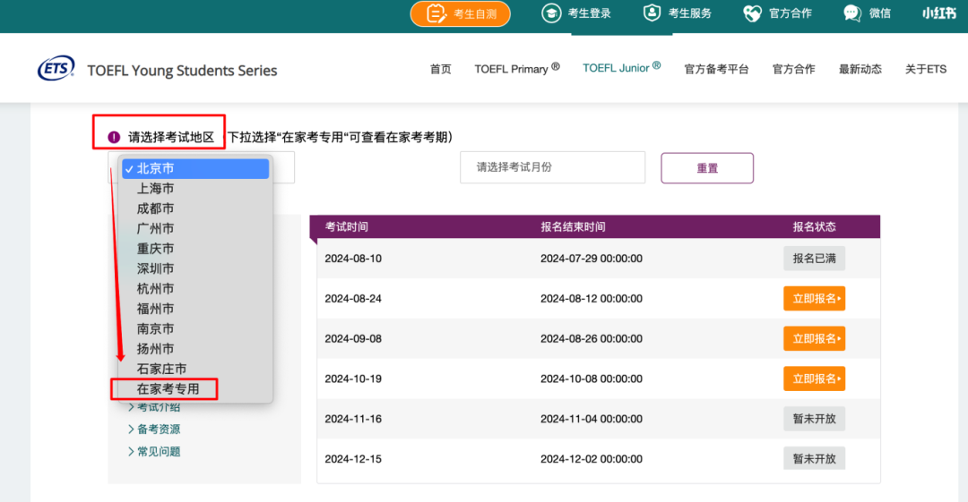Click the 报名状态 column header

coord(814,227)
